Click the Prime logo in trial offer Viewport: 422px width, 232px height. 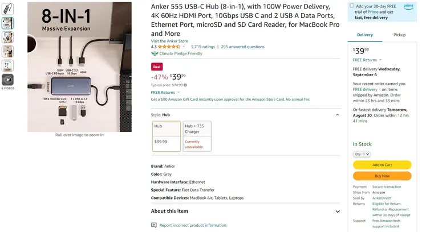click(408, 7)
